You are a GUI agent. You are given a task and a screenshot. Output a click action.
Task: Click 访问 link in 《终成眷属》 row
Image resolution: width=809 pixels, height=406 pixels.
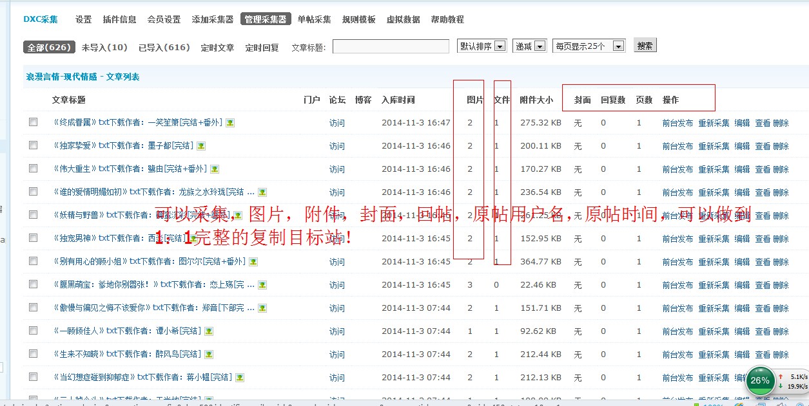coord(336,123)
